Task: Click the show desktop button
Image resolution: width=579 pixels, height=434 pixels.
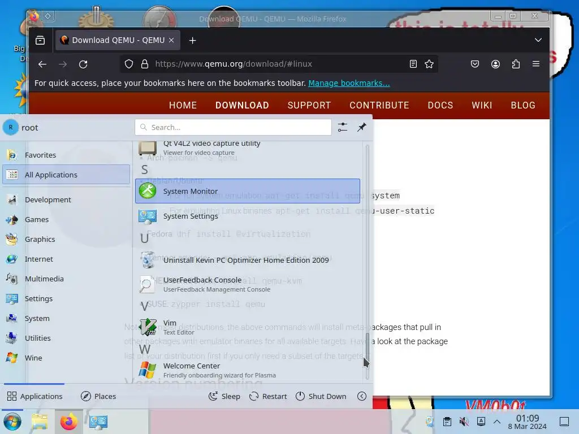Action: coord(564,422)
